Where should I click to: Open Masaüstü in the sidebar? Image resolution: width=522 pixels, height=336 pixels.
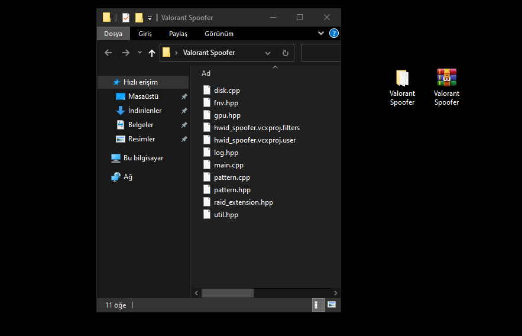(143, 96)
